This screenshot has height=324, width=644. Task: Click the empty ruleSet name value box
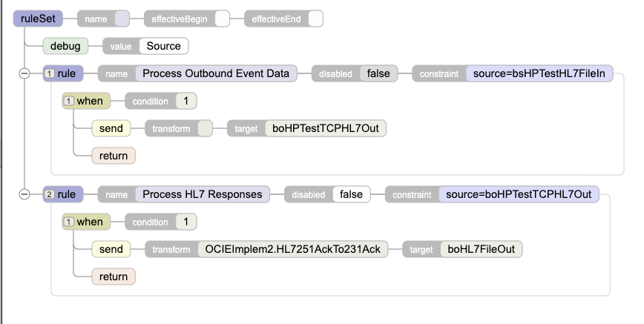(x=122, y=19)
